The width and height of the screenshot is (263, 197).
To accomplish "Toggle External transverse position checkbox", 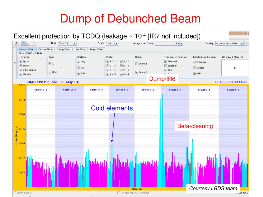I will (x=166, y=61).
